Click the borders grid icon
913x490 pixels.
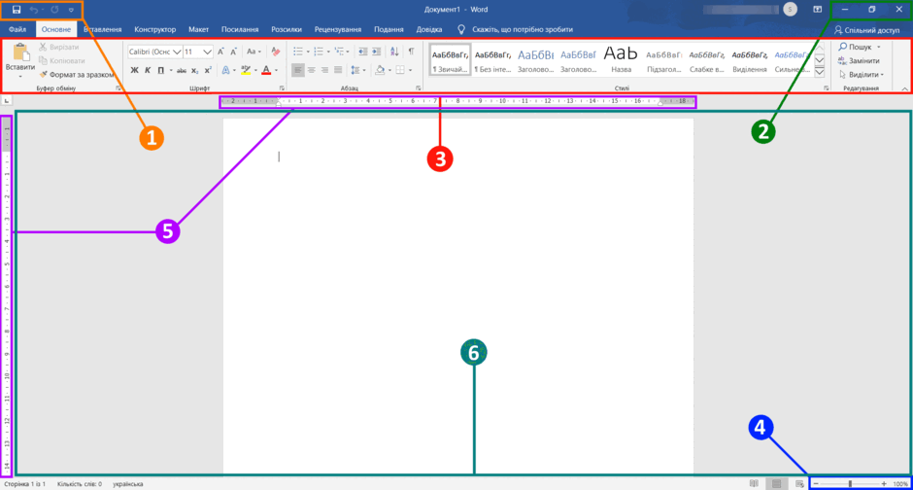[400, 71]
